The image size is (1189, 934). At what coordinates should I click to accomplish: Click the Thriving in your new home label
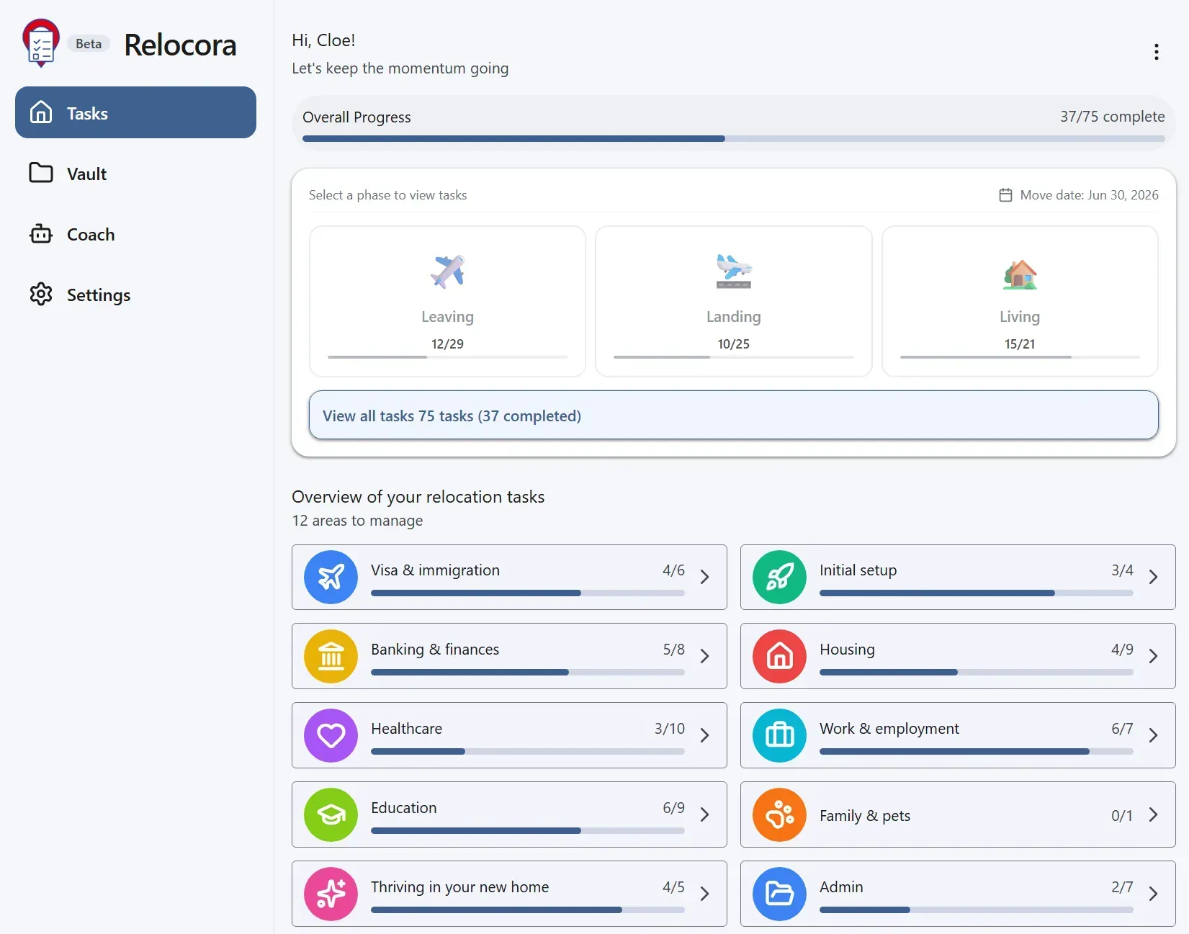click(x=459, y=887)
